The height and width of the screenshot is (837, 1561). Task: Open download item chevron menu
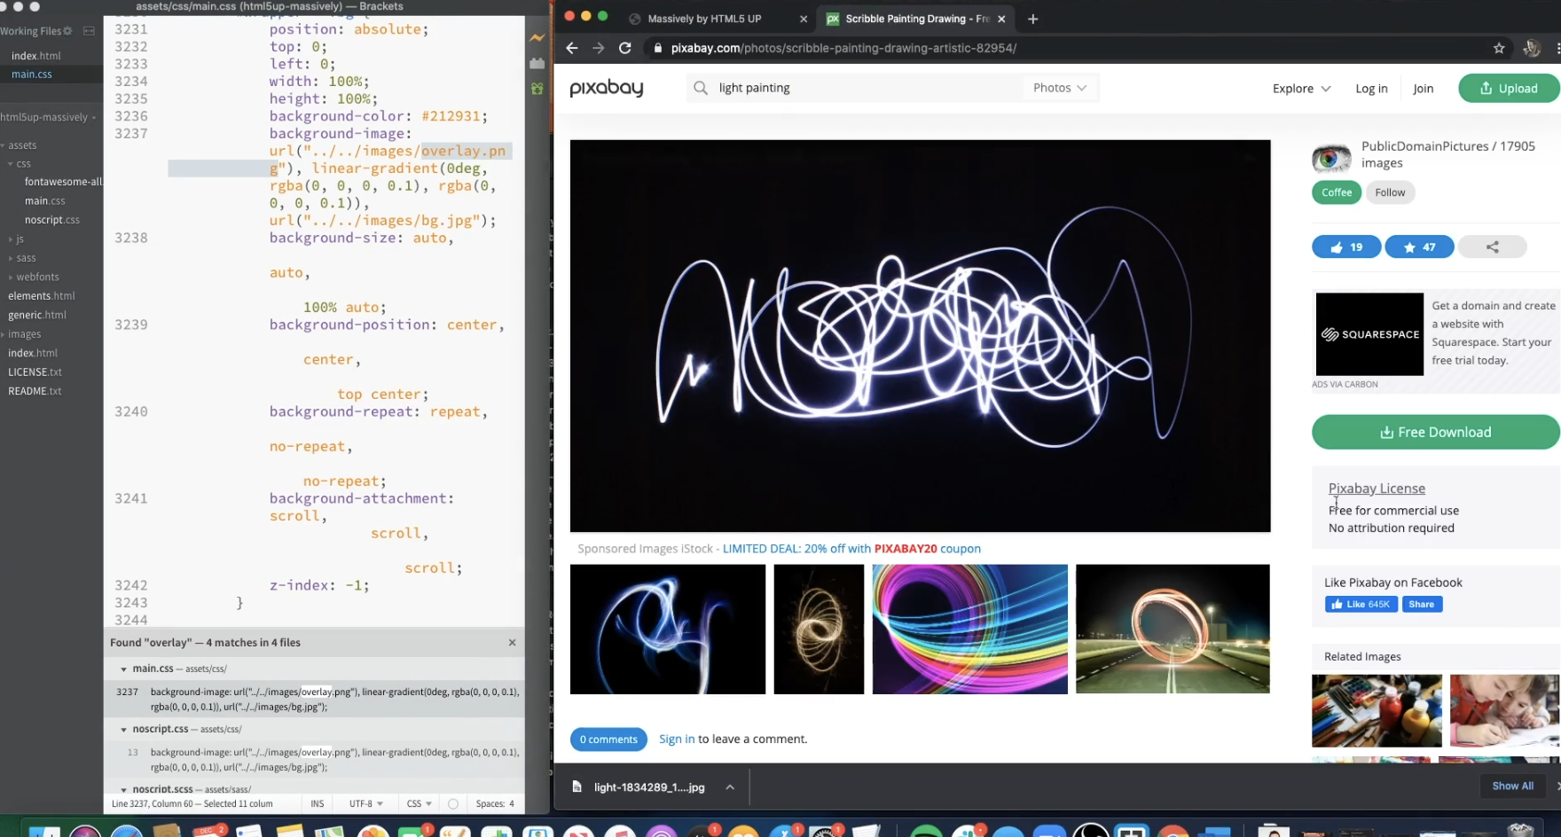[730, 786]
